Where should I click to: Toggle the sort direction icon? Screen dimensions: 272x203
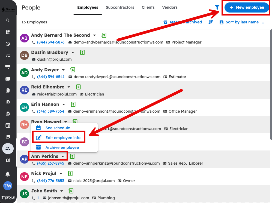click(x=211, y=22)
